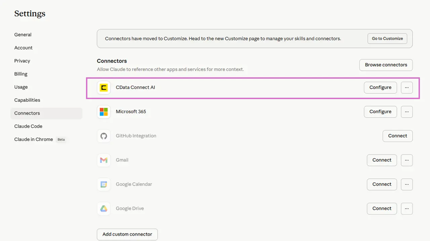Click the Google Calendar icon
430x241 pixels.
click(104, 184)
